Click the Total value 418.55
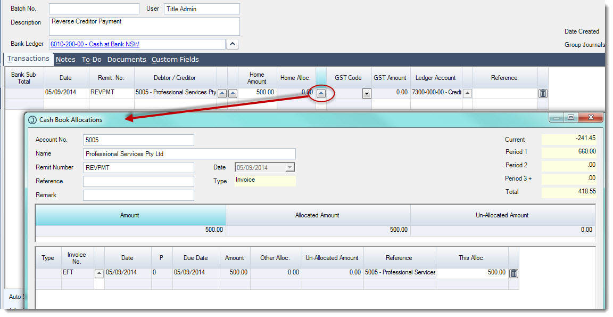 click(569, 192)
